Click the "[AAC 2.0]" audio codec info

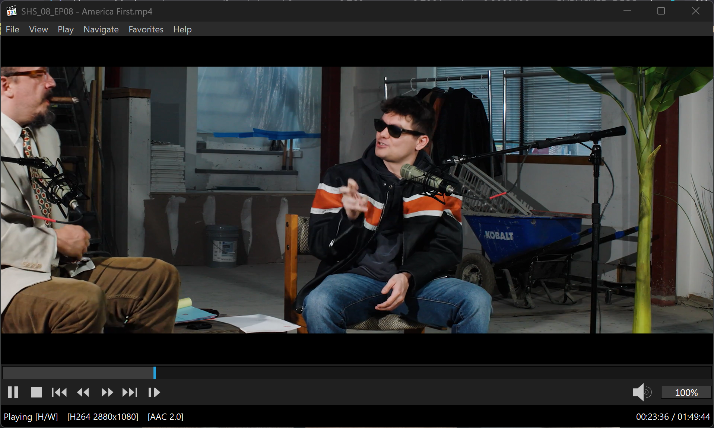click(165, 417)
